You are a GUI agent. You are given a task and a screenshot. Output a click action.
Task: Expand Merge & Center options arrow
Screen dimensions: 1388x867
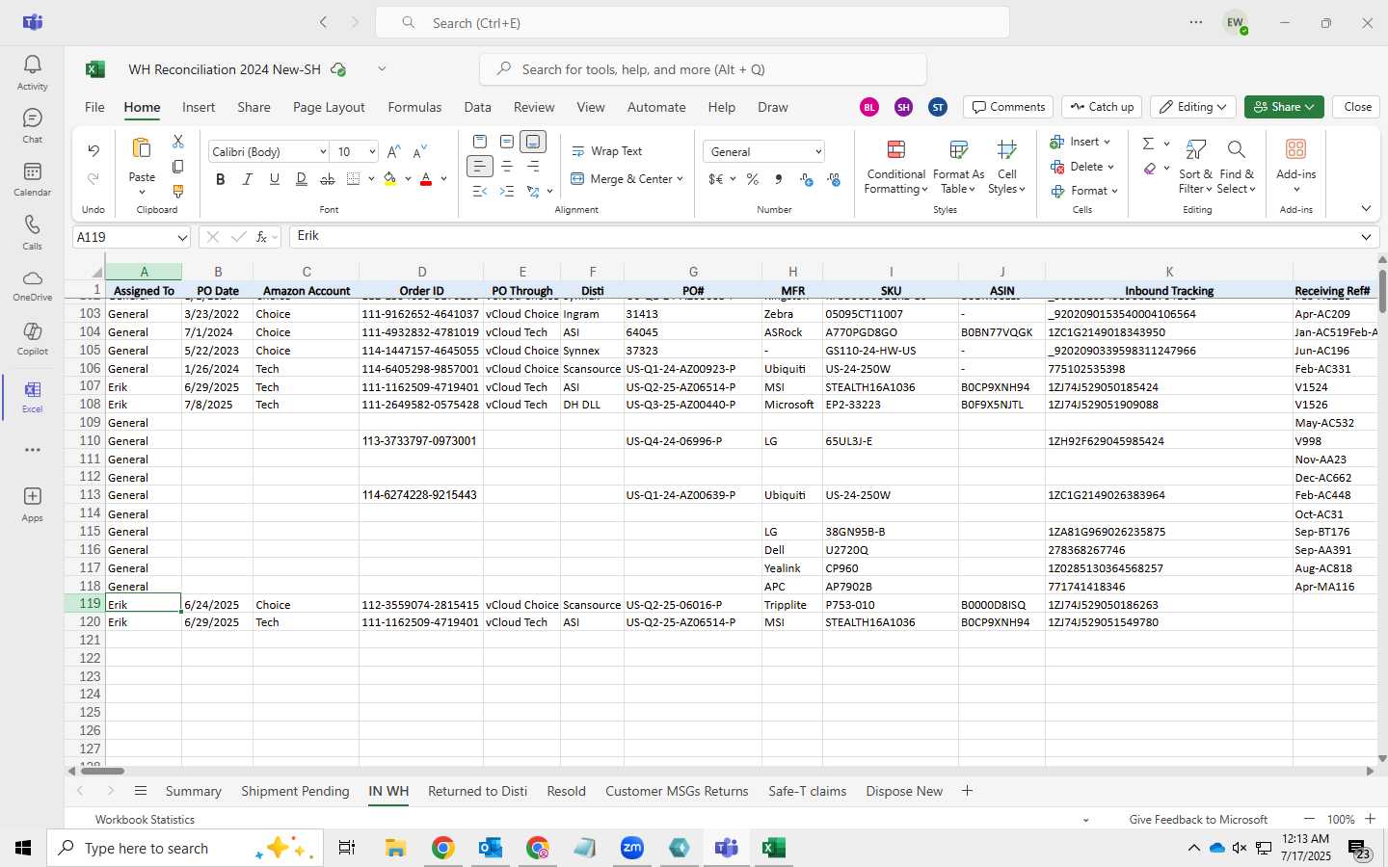[680, 179]
